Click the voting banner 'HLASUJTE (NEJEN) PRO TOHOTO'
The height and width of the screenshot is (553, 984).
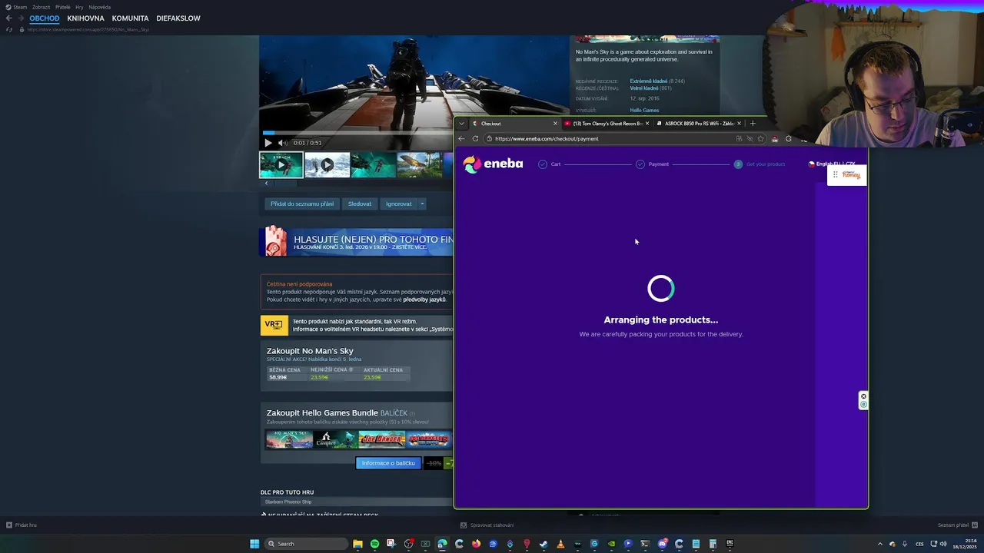click(x=357, y=242)
